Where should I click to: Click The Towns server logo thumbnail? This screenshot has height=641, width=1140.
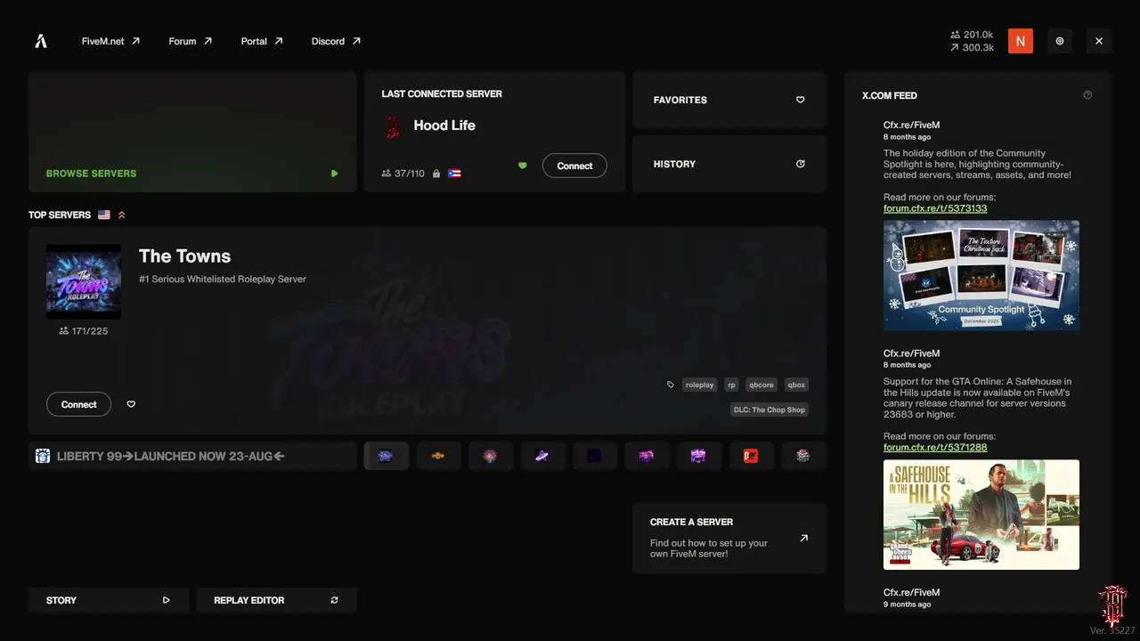[84, 282]
